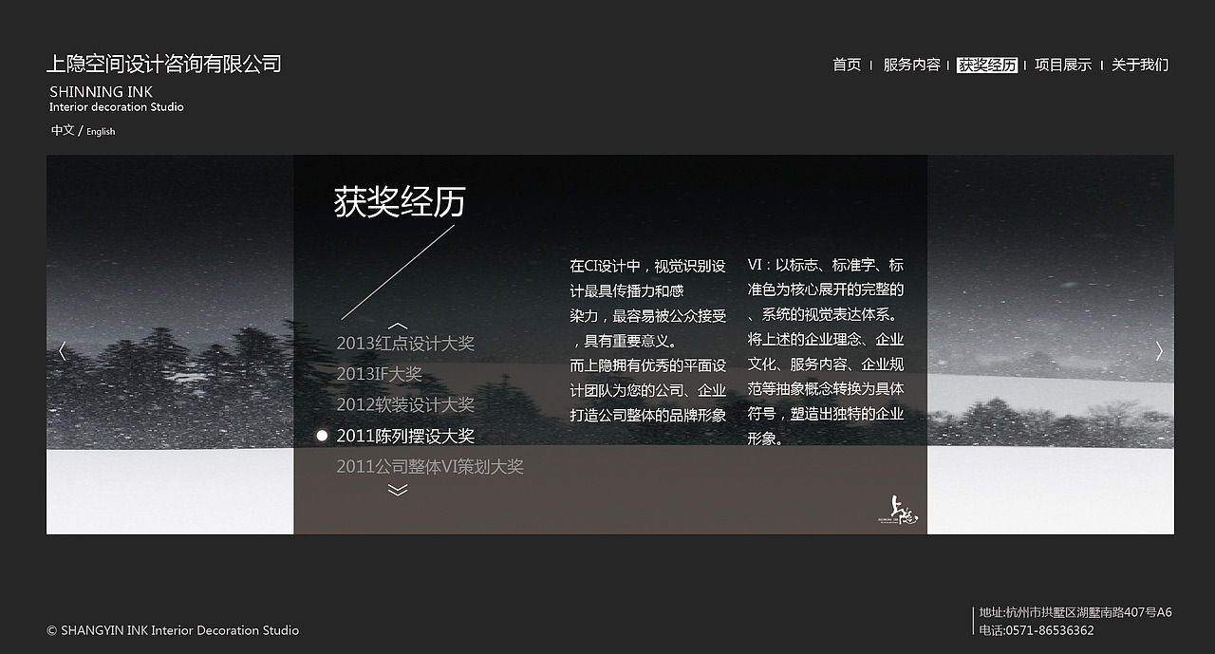
Task: Click Interior decoration Studio subtitle
Action: (117, 107)
